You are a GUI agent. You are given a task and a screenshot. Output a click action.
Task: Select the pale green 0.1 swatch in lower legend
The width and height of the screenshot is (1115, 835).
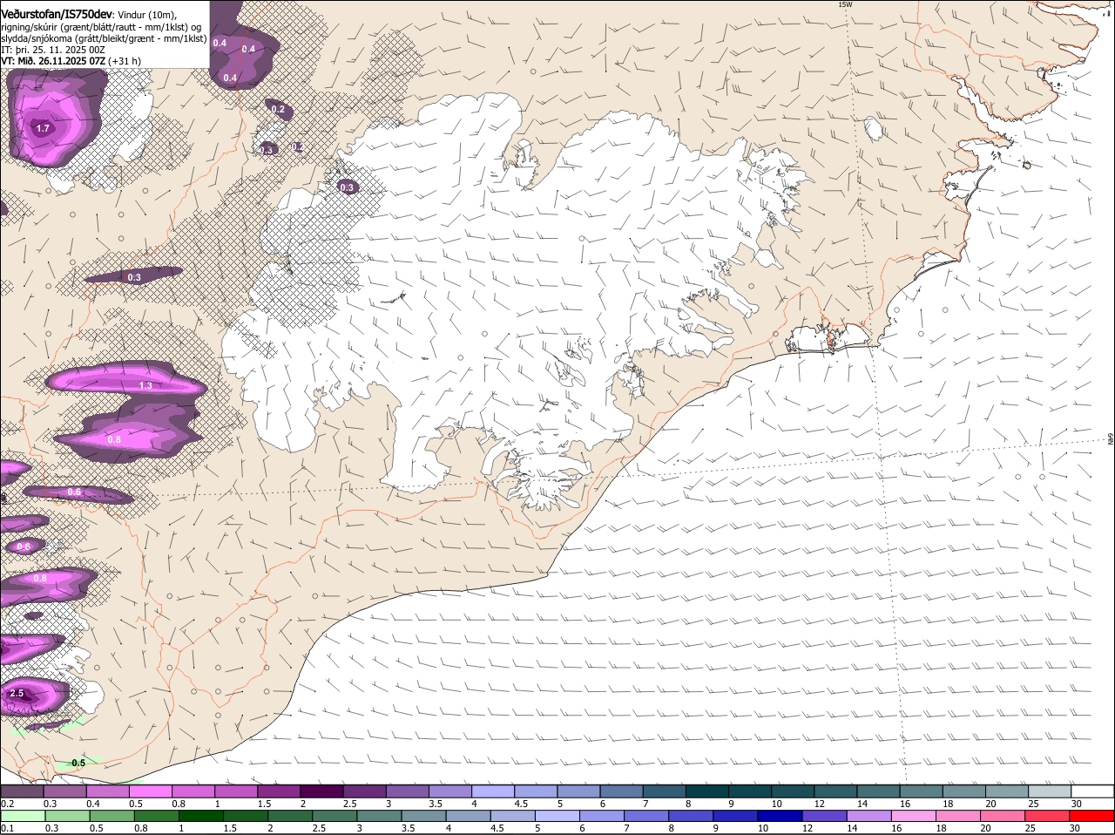(x=23, y=816)
